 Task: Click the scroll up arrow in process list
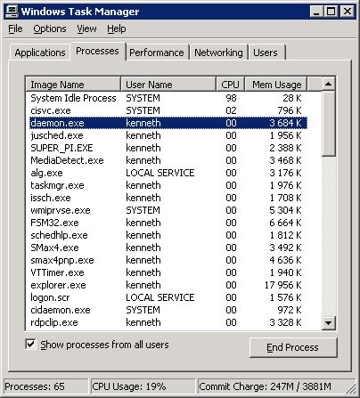(x=329, y=84)
